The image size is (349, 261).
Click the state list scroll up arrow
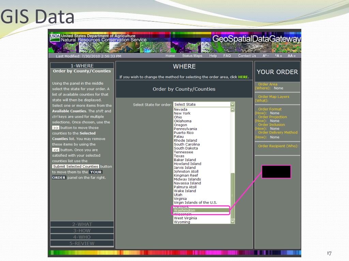(x=232, y=110)
